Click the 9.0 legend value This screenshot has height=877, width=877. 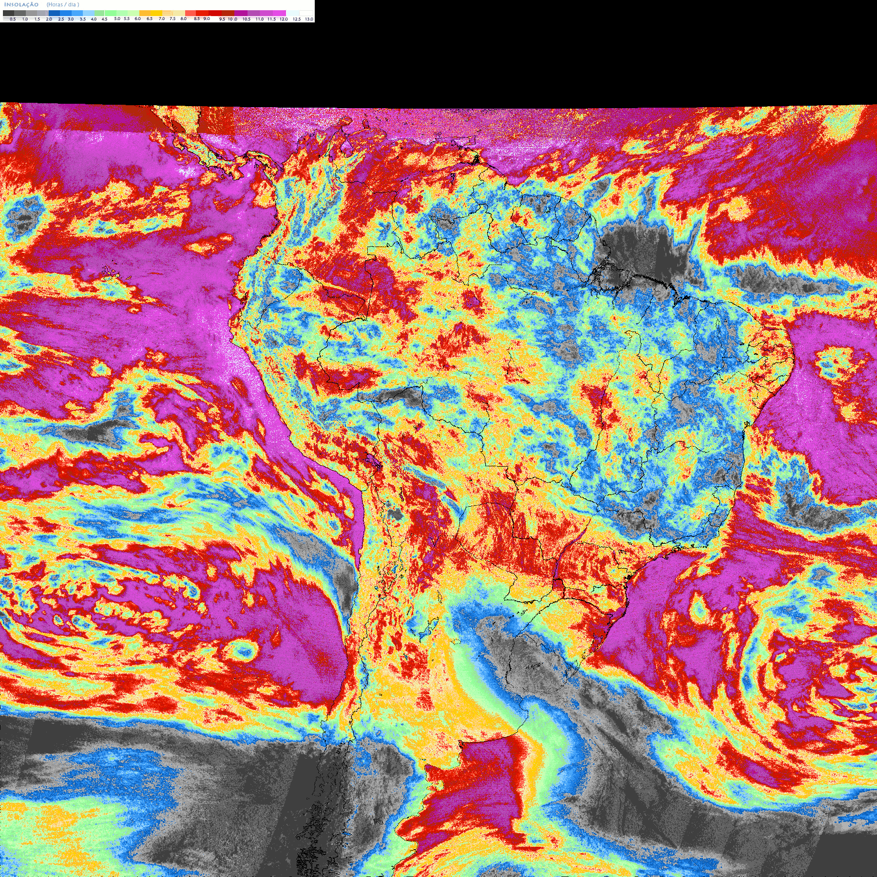[207, 19]
